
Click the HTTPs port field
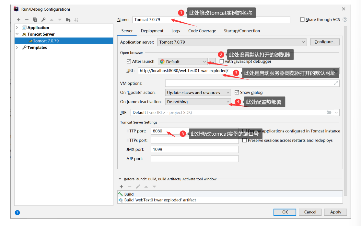pyautogui.click(x=194, y=140)
